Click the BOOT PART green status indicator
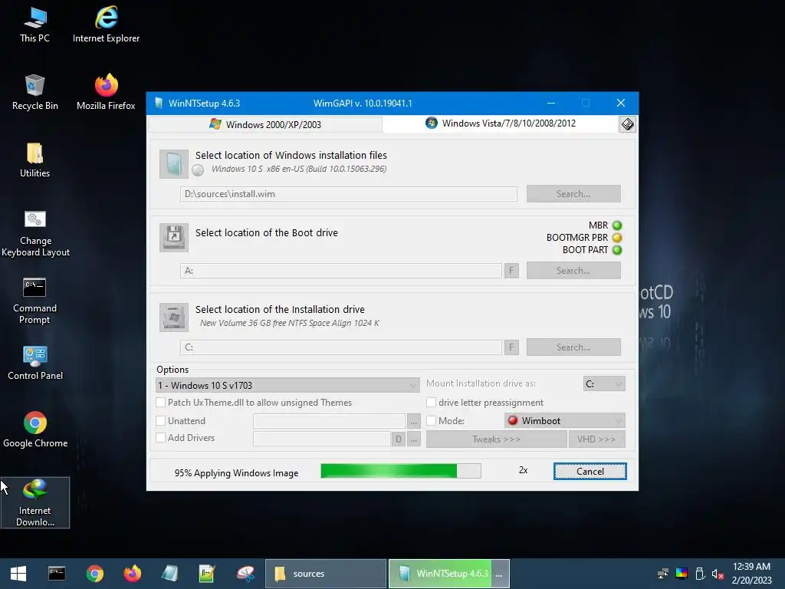The image size is (785, 589). click(617, 249)
